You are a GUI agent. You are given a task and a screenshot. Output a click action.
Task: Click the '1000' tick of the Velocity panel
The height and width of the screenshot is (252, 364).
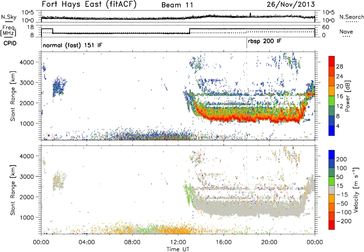click(27, 217)
